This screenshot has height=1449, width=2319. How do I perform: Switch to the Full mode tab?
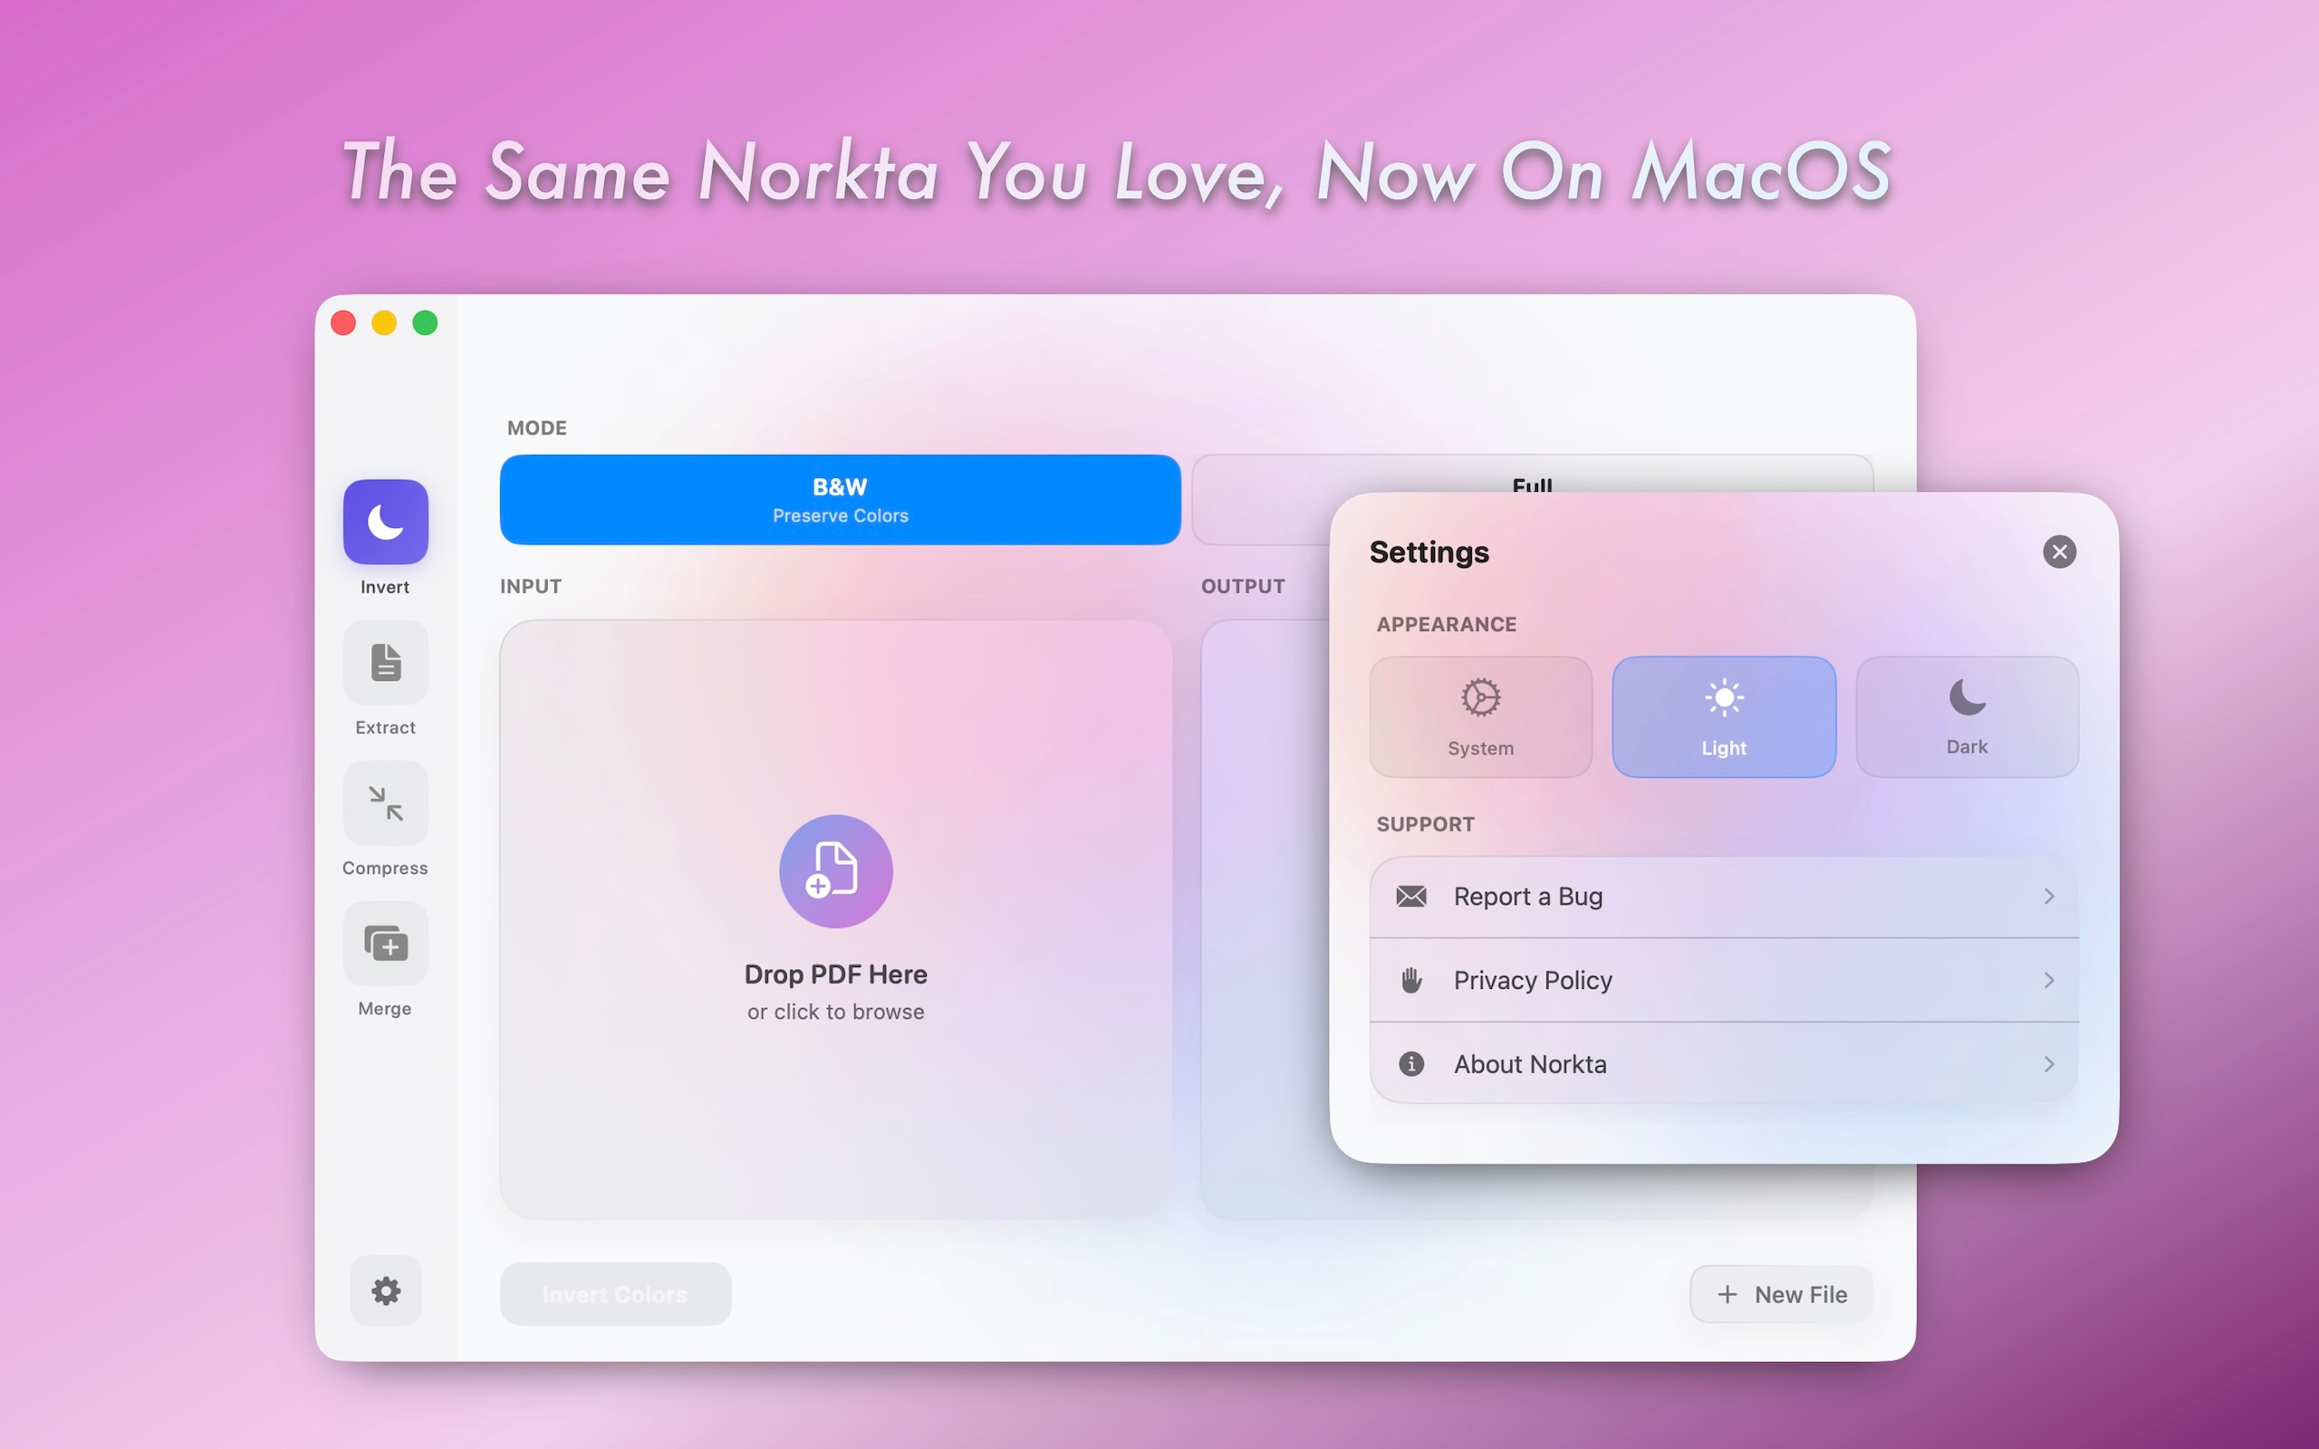coord(1531,475)
